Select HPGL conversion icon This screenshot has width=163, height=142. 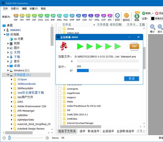pyautogui.click(x=97, y=17)
